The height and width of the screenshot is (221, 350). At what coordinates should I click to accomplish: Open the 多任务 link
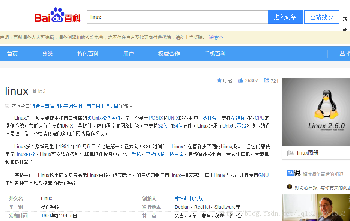[210, 118]
